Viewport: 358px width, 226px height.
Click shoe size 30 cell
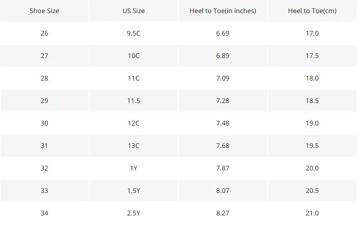44,123
